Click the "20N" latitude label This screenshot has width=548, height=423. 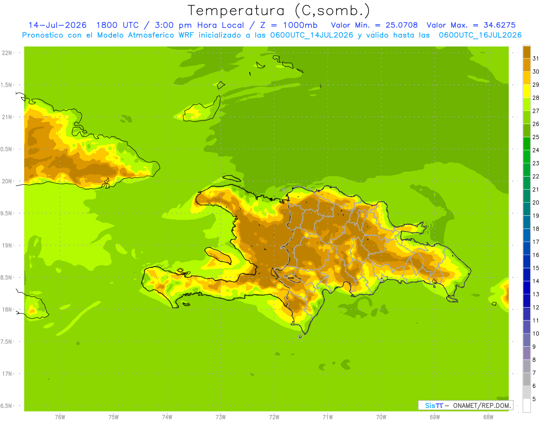(6, 181)
